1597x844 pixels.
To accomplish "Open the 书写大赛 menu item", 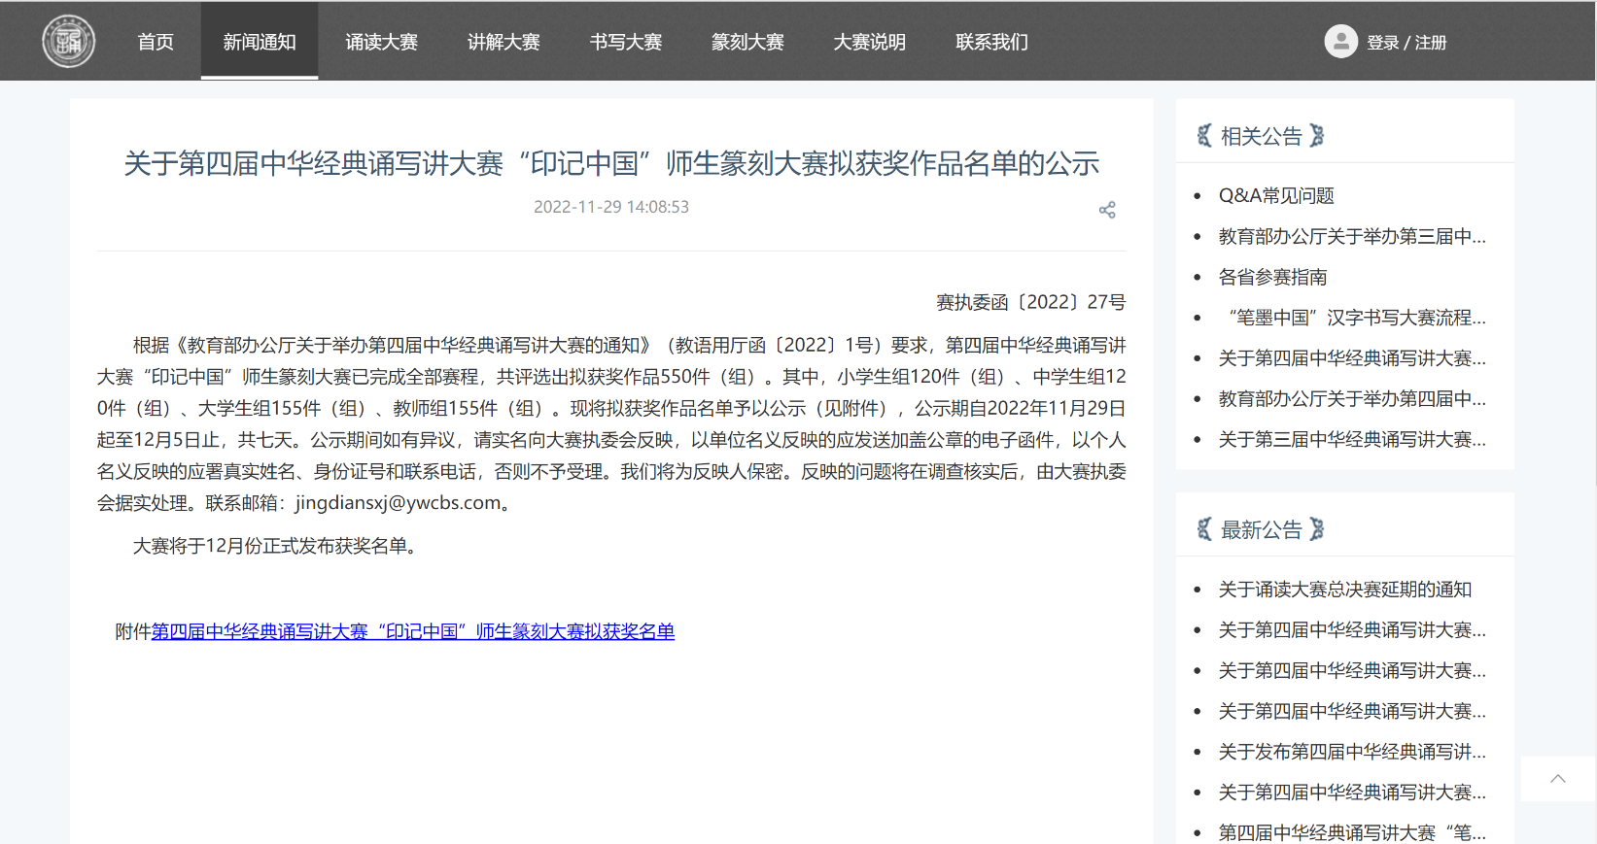I will (x=626, y=42).
